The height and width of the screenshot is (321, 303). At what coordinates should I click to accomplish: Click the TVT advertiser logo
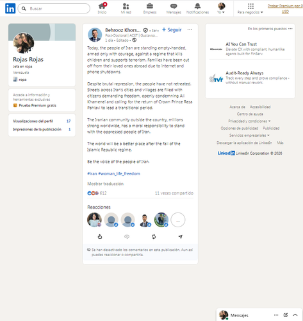coord(216,78)
